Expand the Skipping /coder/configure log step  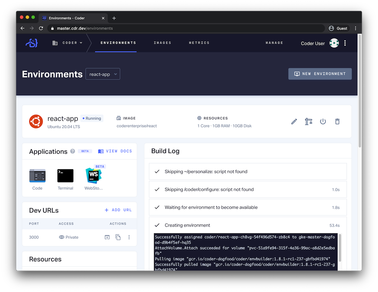[248, 190]
